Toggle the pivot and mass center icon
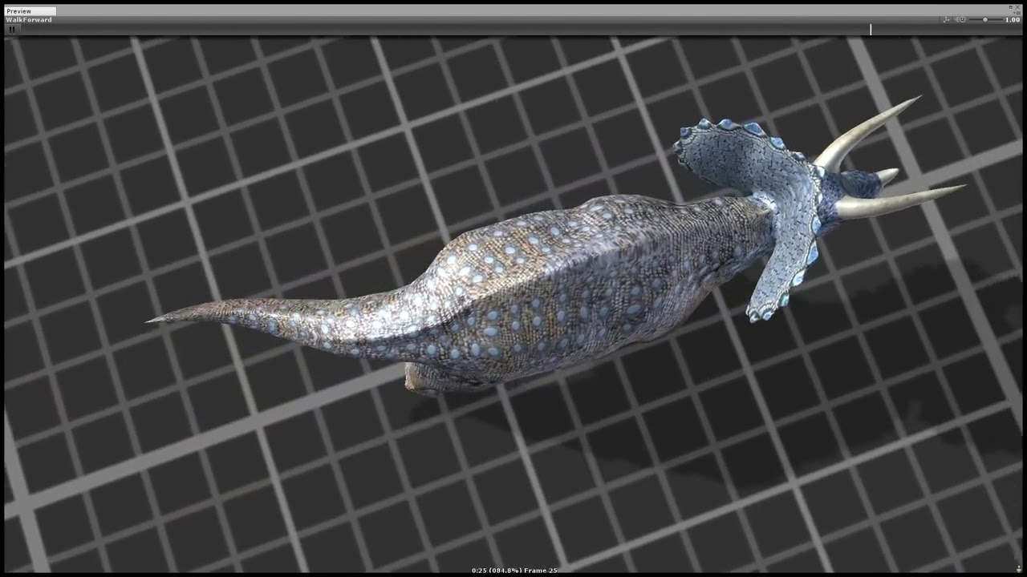The width and height of the screenshot is (1027, 577). click(947, 20)
